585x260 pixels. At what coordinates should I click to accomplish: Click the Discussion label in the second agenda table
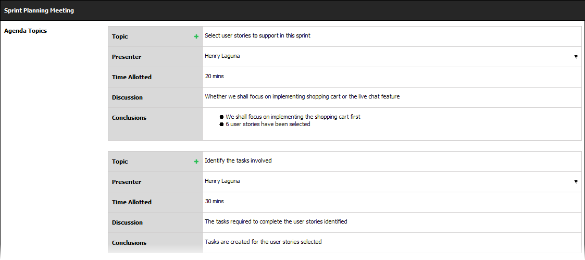tap(127, 222)
